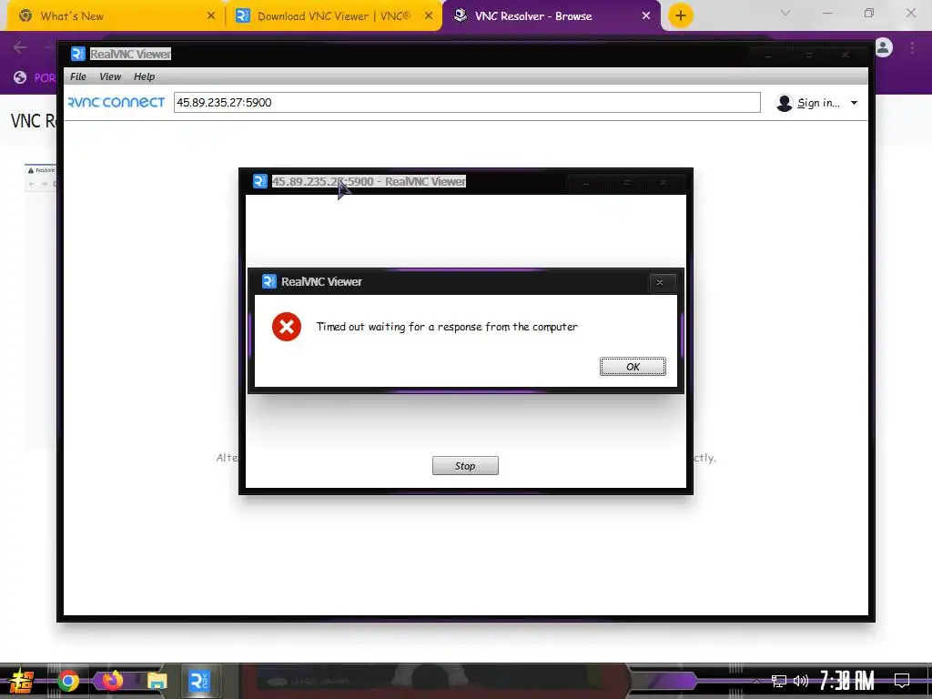Click the clock showing 7:38 AM
Viewport: 932px width, 699px height.
coord(847,681)
